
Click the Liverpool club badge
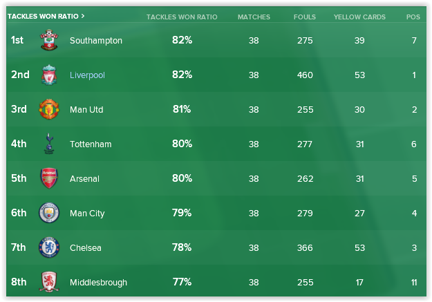(48, 75)
